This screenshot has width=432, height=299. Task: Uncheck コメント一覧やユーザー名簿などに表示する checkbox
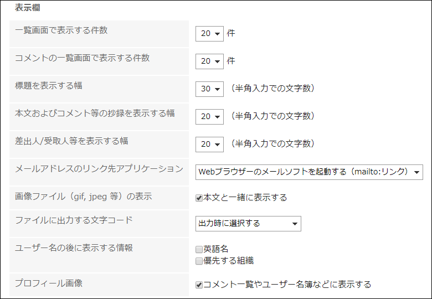(199, 285)
